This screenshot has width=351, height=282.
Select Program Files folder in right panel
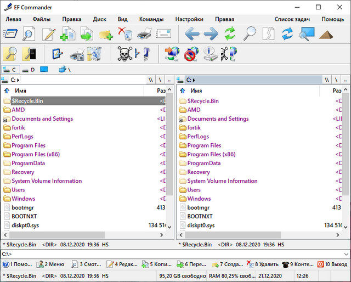[204, 145]
